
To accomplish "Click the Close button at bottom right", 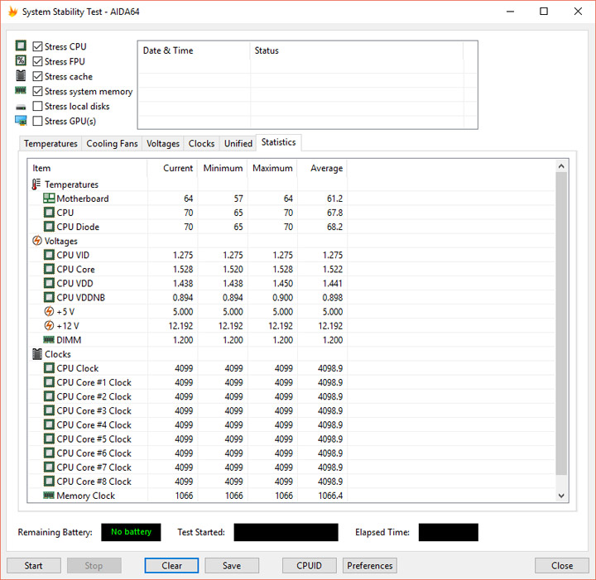I will click(x=562, y=566).
